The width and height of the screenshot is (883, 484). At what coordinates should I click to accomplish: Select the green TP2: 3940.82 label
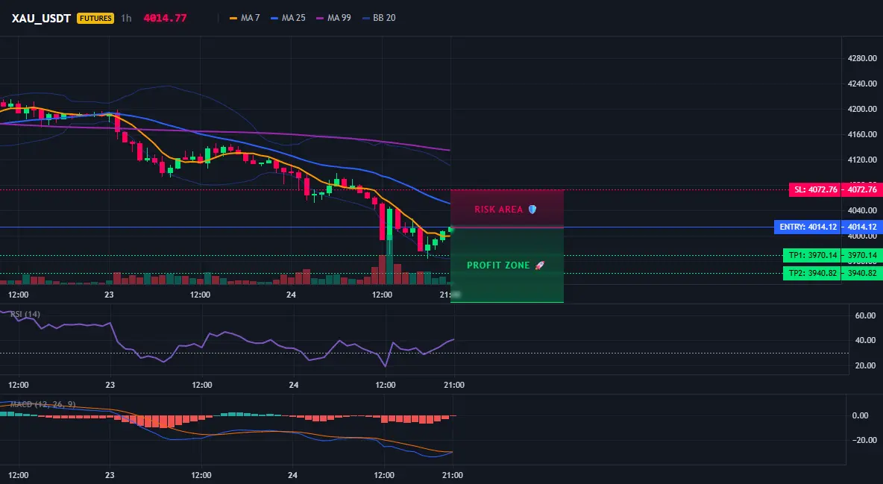(812, 273)
